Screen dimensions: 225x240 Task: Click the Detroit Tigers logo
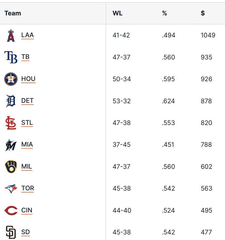[11, 101]
